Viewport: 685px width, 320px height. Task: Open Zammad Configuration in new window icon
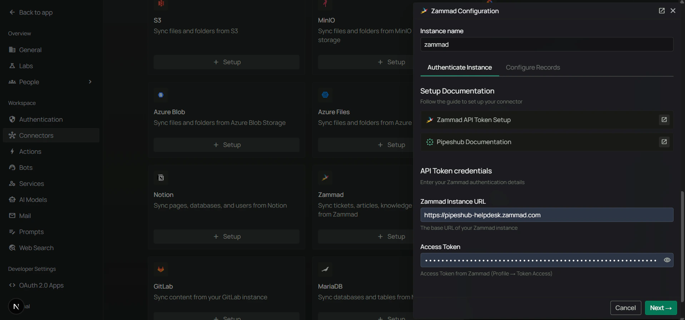[662, 11]
